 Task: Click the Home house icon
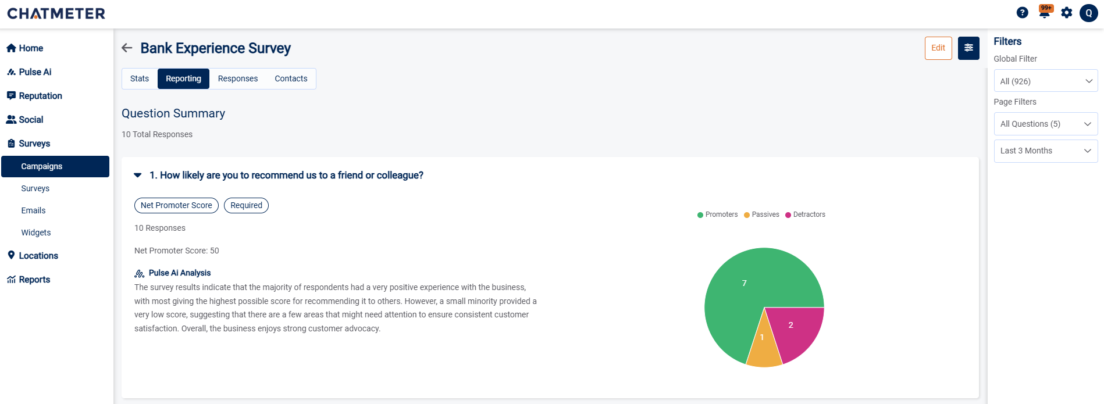pyautogui.click(x=11, y=48)
